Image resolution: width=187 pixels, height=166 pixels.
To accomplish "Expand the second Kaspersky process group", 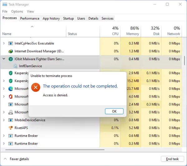I will tap(4, 81).
